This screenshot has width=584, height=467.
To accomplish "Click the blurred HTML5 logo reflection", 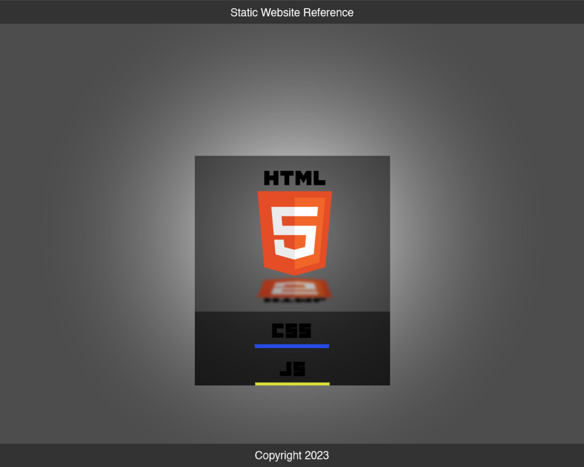I will coord(295,290).
